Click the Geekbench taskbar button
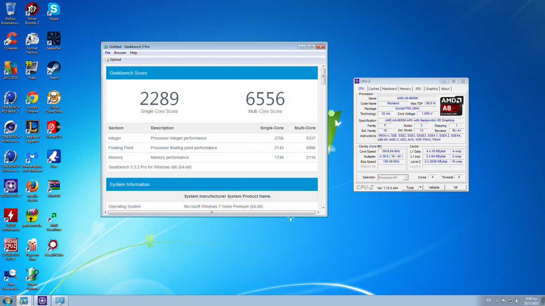This screenshot has width=545, height=306. tap(25, 301)
